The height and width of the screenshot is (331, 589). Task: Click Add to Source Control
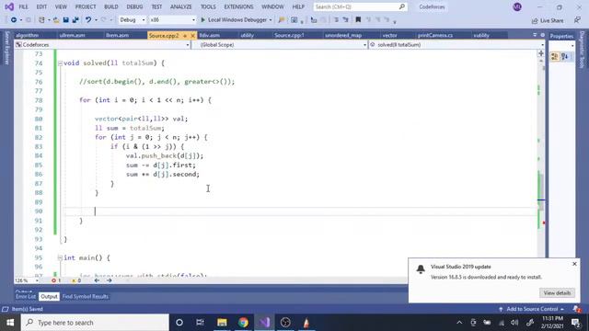click(532, 309)
